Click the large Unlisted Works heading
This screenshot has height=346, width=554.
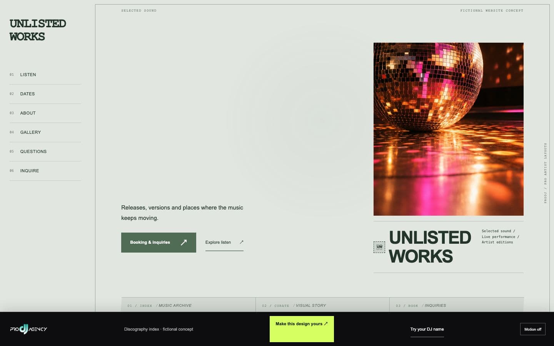(430, 247)
